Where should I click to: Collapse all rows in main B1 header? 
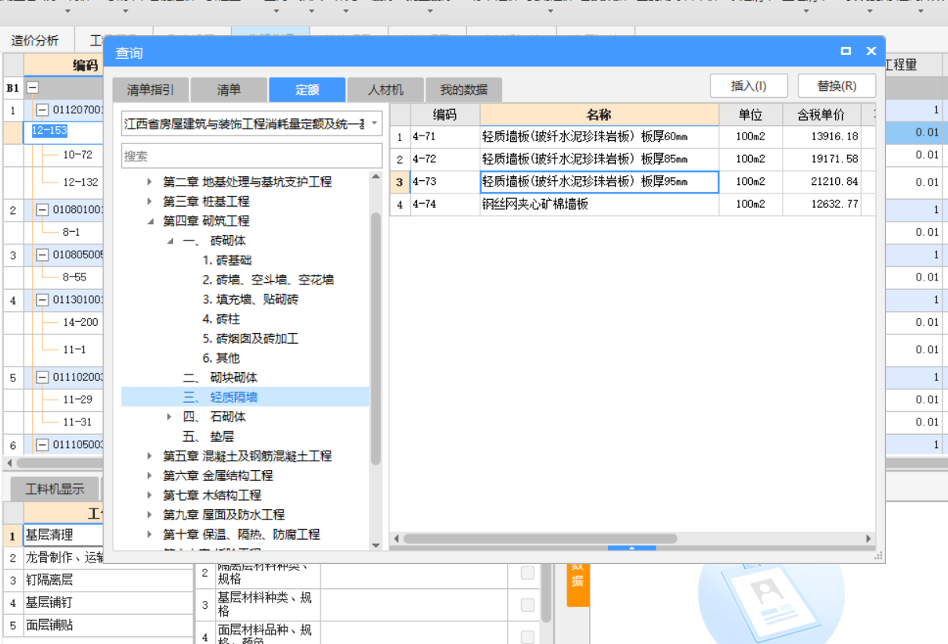(x=33, y=88)
